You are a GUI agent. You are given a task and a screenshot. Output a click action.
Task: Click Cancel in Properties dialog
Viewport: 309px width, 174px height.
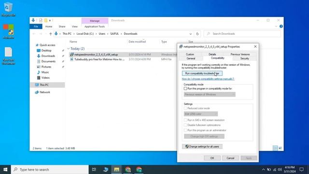pos(230,158)
